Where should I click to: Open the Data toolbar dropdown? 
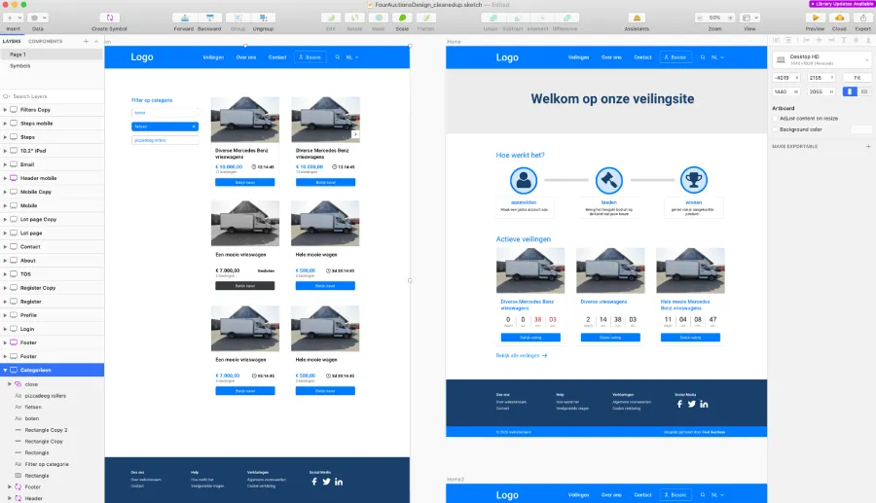(x=38, y=18)
